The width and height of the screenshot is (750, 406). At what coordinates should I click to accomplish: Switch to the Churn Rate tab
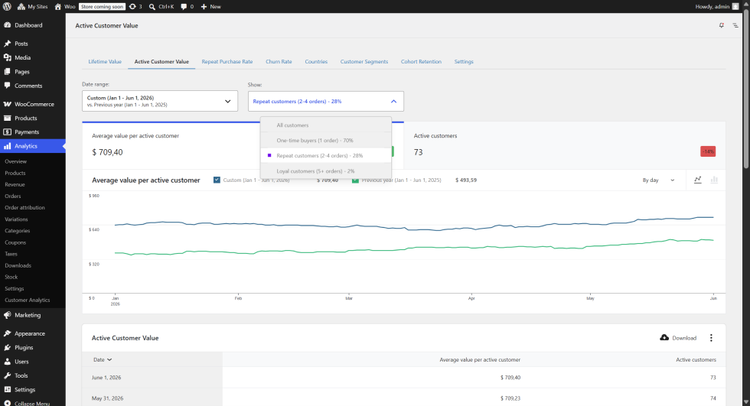pyautogui.click(x=279, y=62)
